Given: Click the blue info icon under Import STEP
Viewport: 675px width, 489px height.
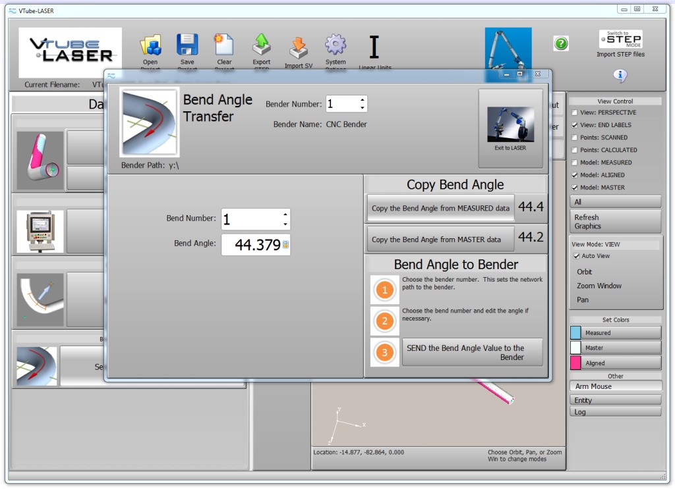Looking at the screenshot, I should pyautogui.click(x=620, y=75).
